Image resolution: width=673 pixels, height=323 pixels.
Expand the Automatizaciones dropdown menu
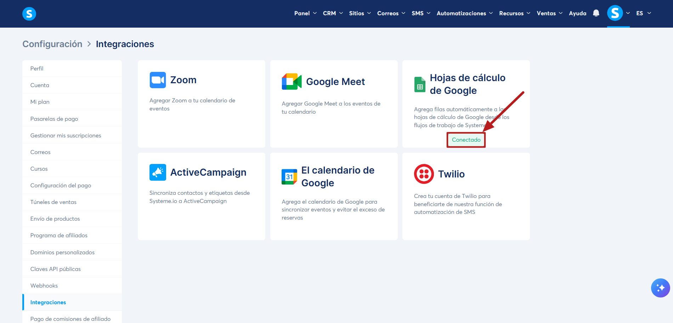[465, 13]
